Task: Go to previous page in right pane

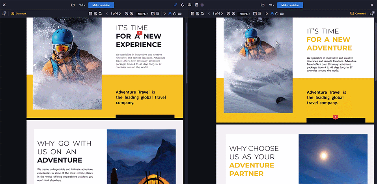Action: click(209, 14)
